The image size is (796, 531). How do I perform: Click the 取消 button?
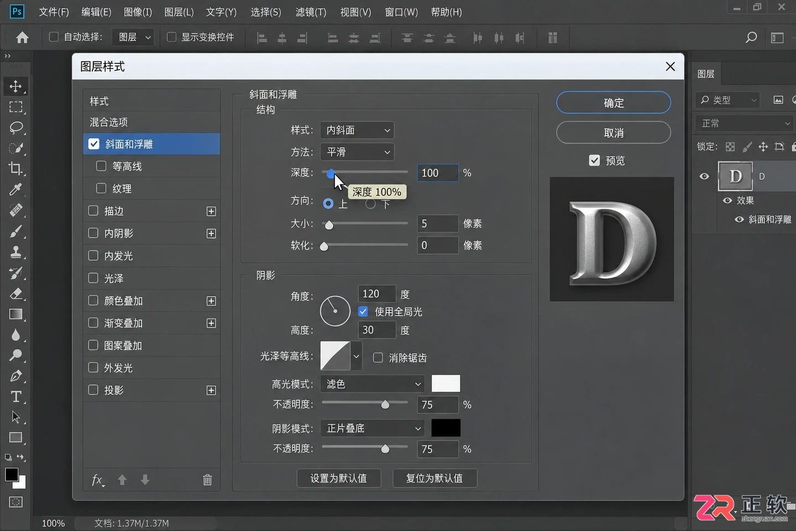click(x=614, y=133)
